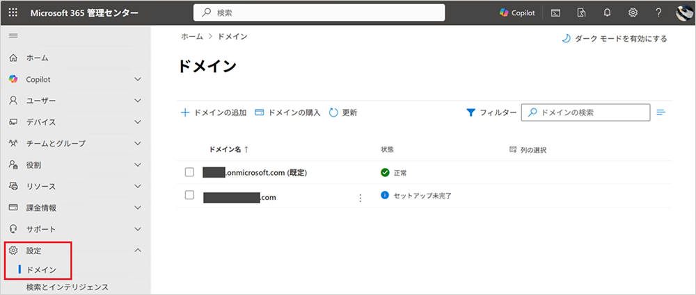Expand the ユーザー section chevron
Image resolution: width=696 pixels, height=295 pixels.
pyautogui.click(x=138, y=101)
